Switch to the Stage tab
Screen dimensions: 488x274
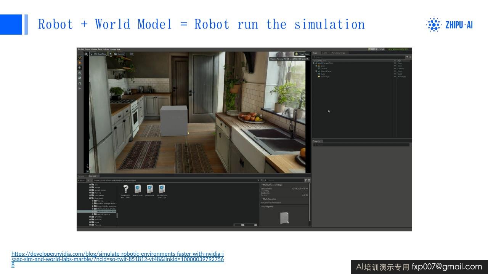pyautogui.click(x=315, y=53)
